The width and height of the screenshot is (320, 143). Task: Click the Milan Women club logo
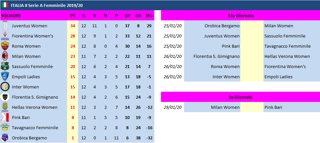[x=5, y=57]
